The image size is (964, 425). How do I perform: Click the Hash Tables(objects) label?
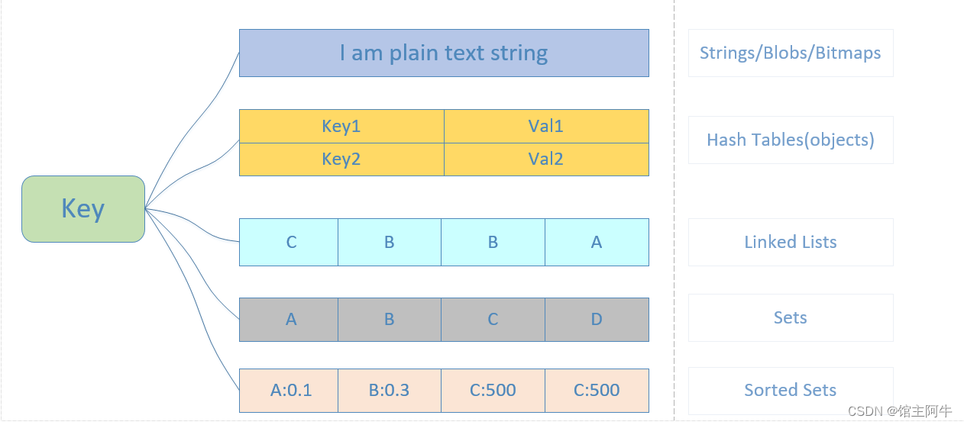point(791,140)
